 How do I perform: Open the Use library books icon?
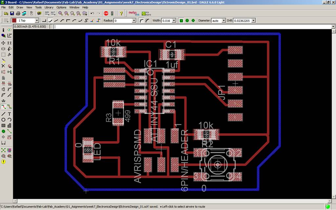coord(39,13)
